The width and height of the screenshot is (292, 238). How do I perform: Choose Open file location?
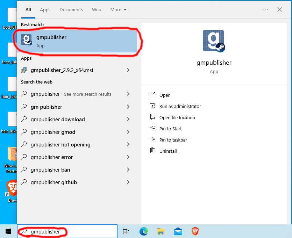(x=177, y=118)
